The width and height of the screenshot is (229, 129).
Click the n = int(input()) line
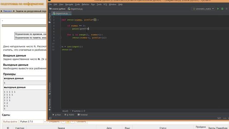pos(72,47)
